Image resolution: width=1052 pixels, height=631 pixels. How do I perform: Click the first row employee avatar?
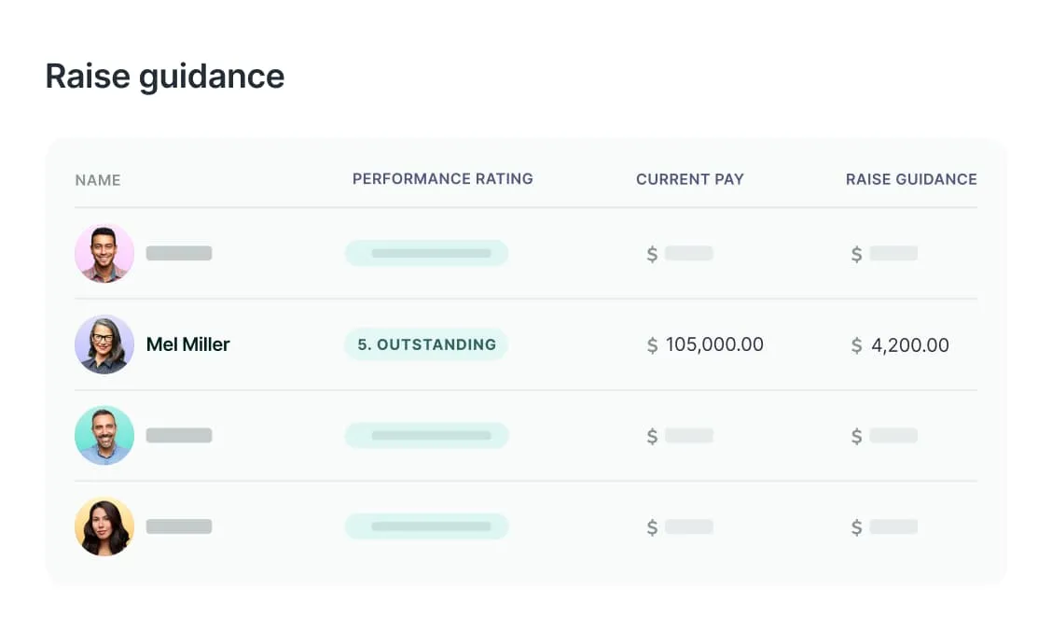click(104, 253)
